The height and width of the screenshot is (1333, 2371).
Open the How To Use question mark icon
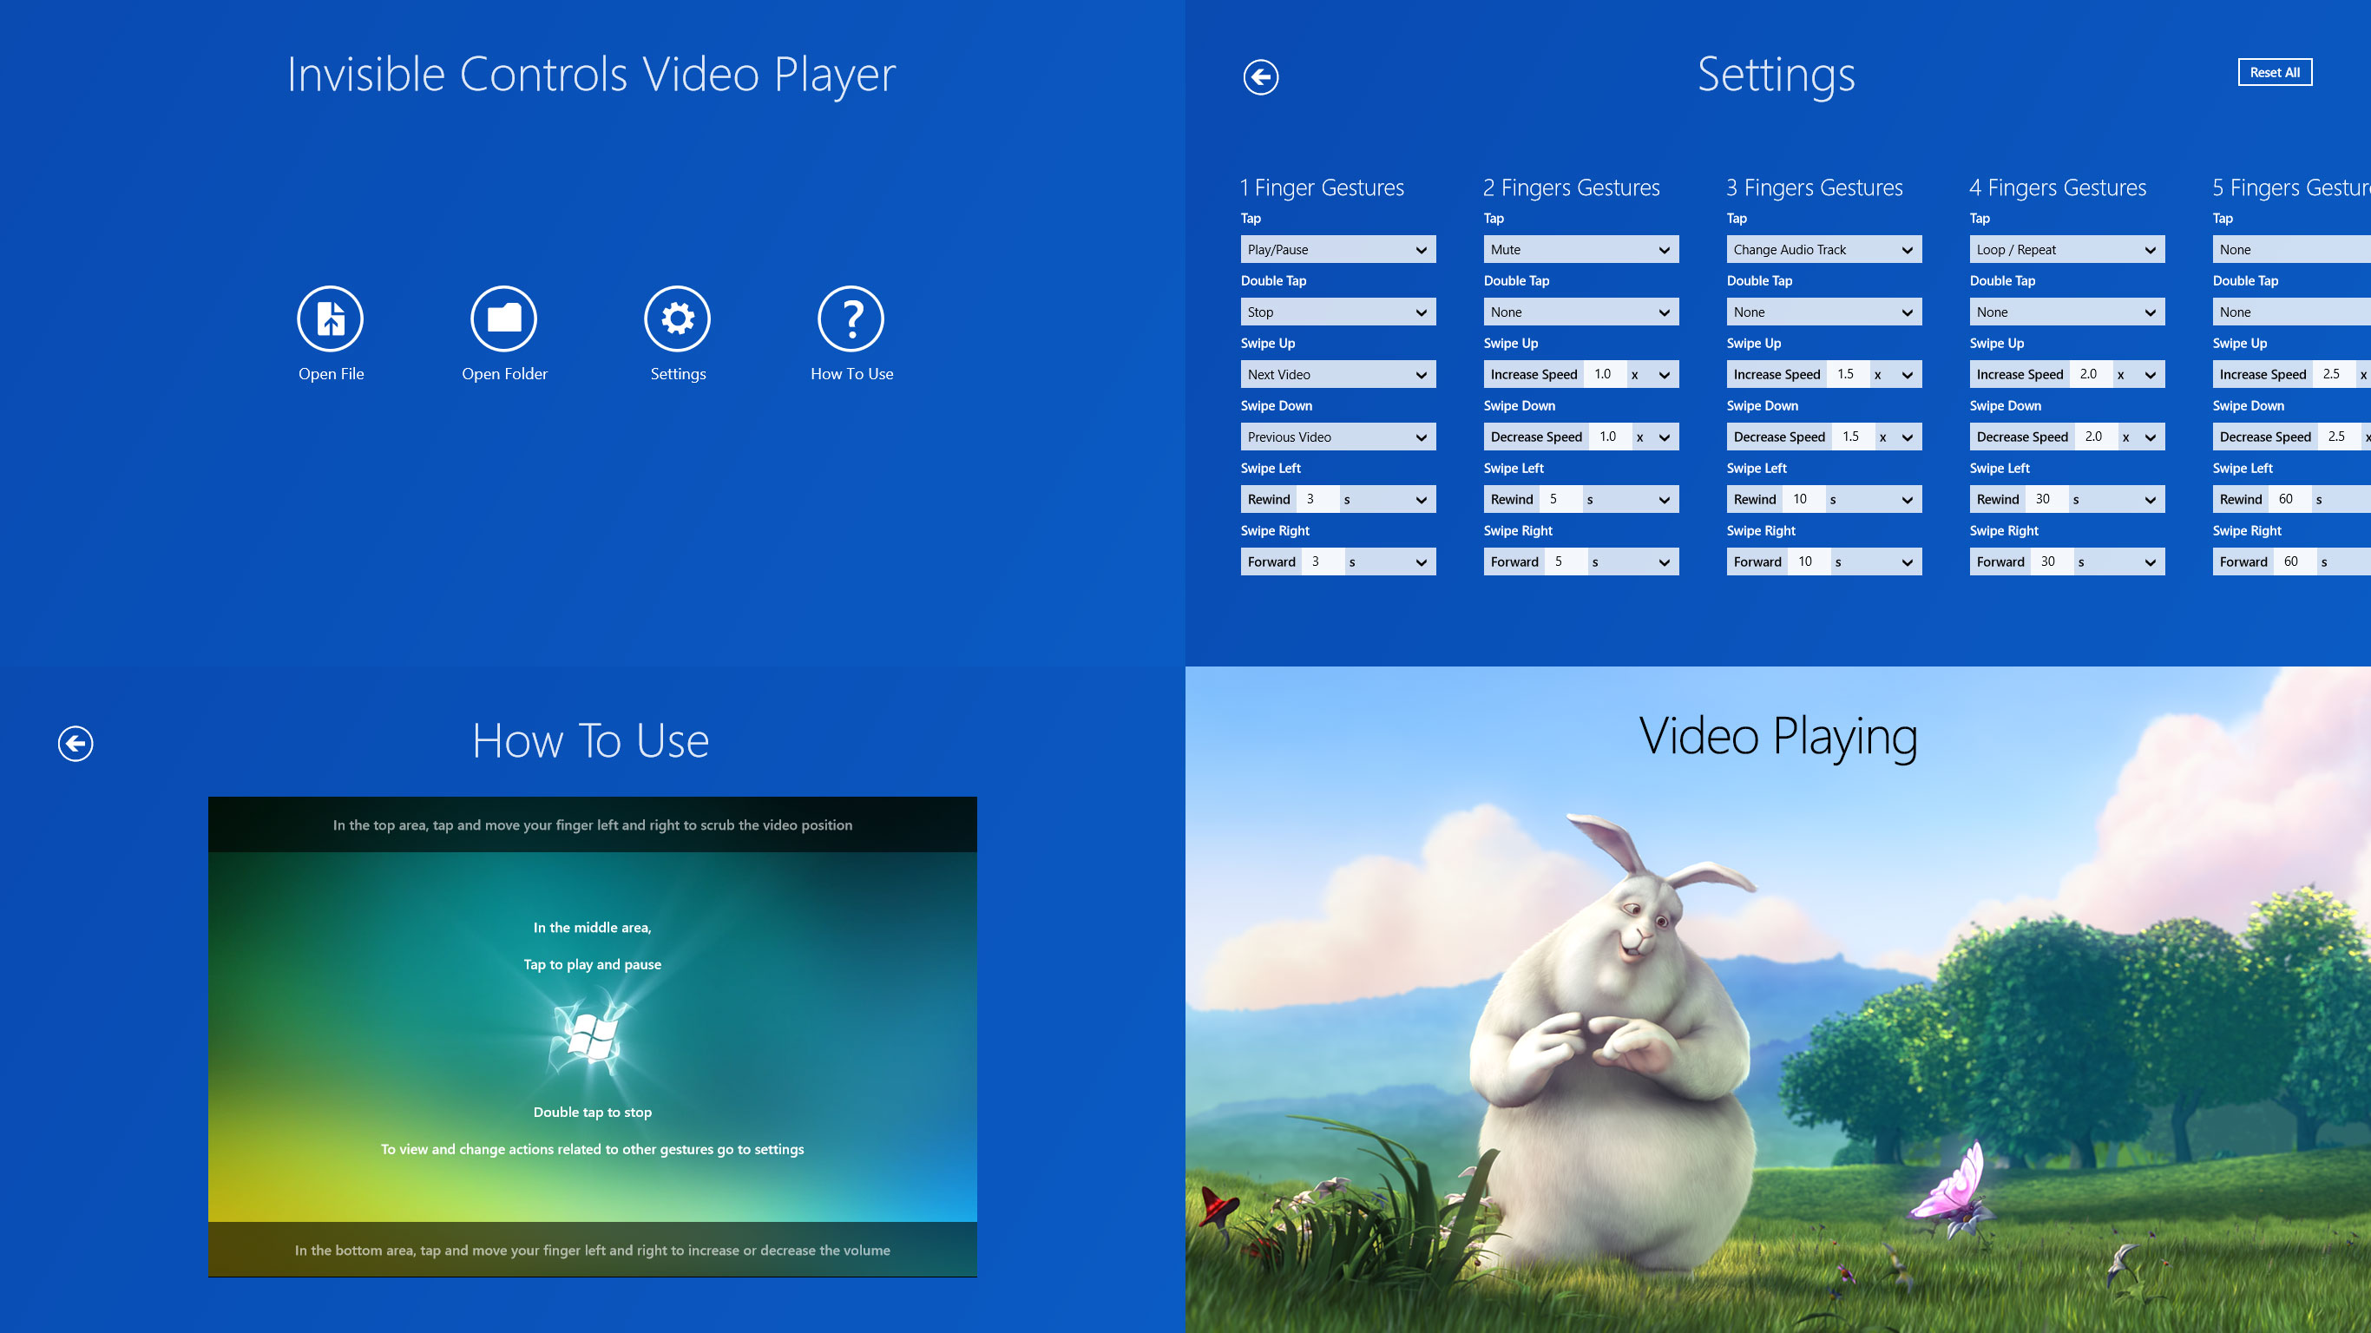[x=851, y=318]
